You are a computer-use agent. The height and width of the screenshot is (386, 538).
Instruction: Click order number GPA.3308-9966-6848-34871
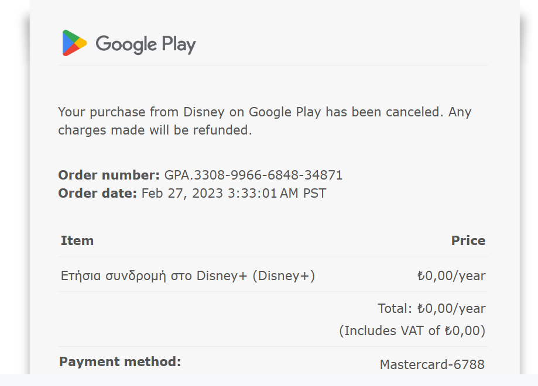click(253, 175)
